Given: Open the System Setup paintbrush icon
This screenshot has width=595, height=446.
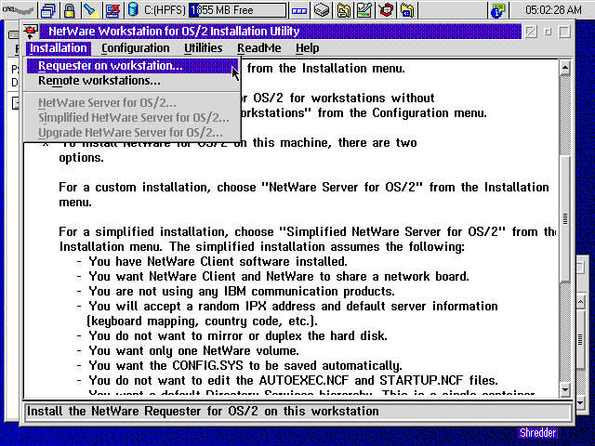Looking at the screenshot, I should [364, 10].
